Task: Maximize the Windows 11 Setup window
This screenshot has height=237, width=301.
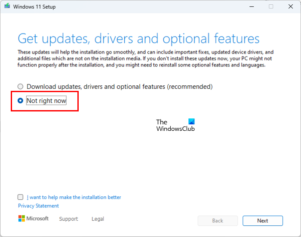Action: click(271, 6)
